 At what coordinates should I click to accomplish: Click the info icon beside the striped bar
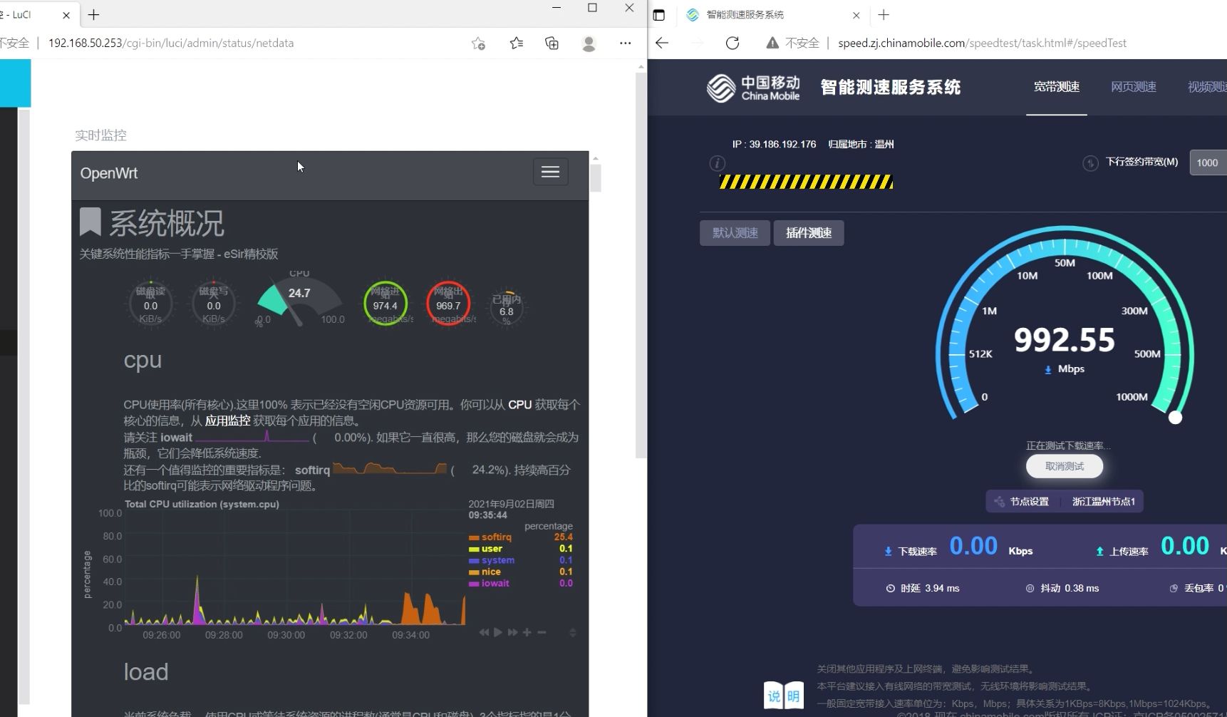tap(717, 164)
